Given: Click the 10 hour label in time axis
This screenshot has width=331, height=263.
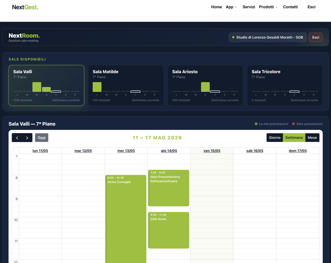Looking at the screenshot, I should [x=16, y=220].
